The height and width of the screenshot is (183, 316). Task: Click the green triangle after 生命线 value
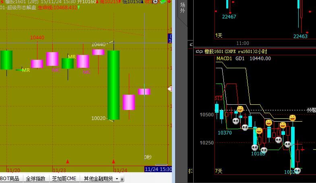pyautogui.click(x=78, y=8)
